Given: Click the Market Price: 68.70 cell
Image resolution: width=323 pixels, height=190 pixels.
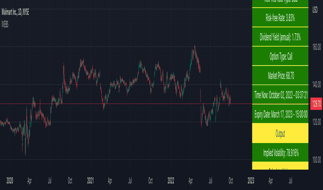Looking at the screenshot, I should pos(280,75).
